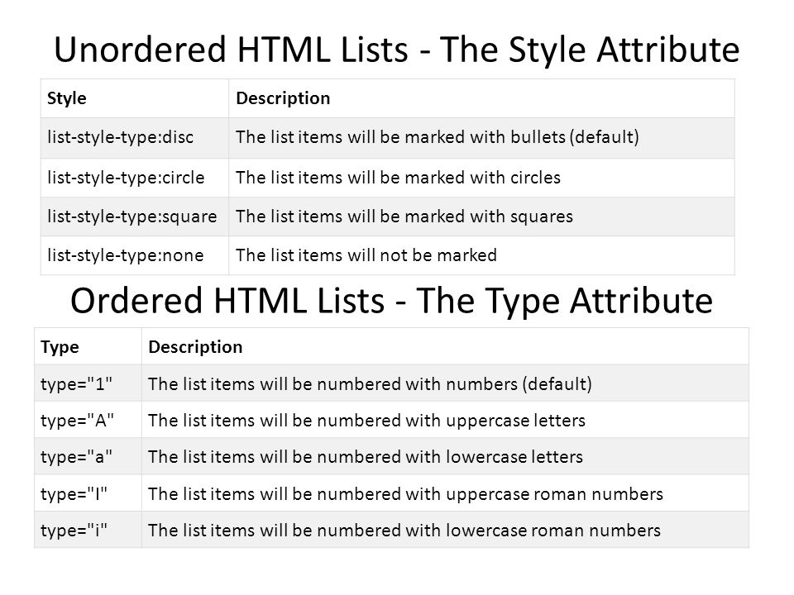Image resolution: width=794 pixels, height=595 pixels.
Task: Select 'marked with circles' description text
Action: pos(398,178)
